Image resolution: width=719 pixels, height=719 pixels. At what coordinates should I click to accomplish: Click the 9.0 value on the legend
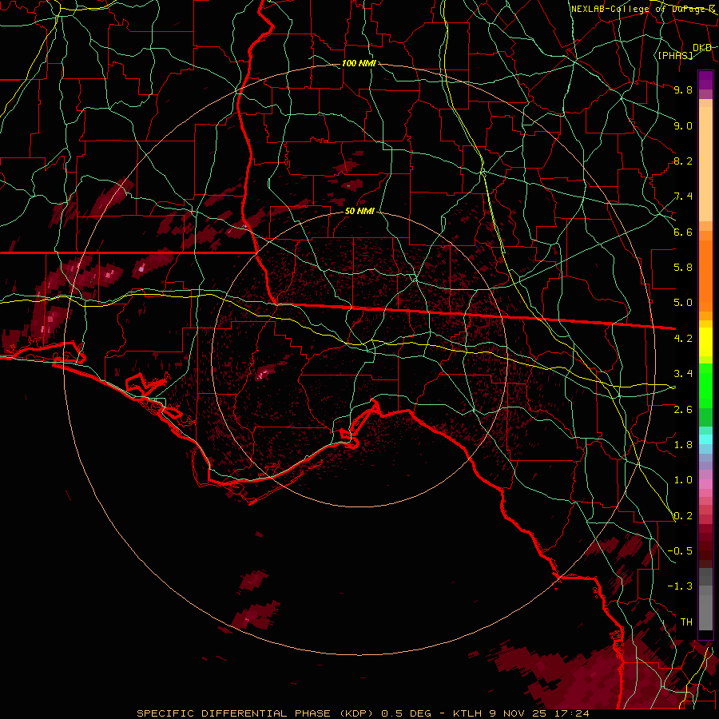pyautogui.click(x=683, y=125)
